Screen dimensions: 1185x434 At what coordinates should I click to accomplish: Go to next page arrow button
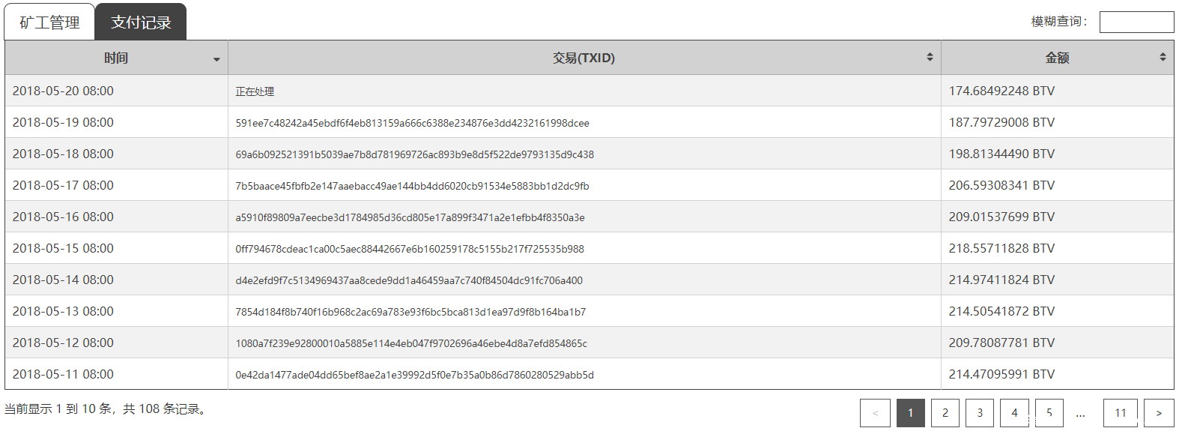pyautogui.click(x=1159, y=413)
